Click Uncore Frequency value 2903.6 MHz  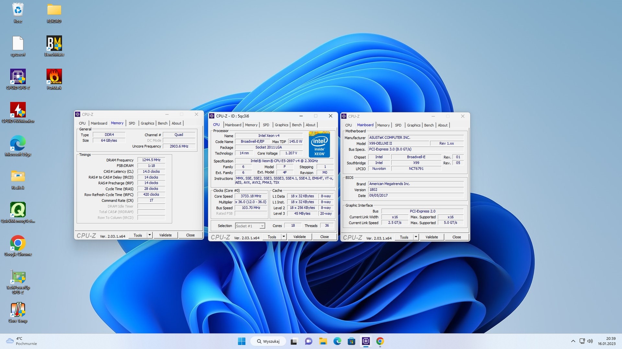pyautogui.click(x=179, y=146)
